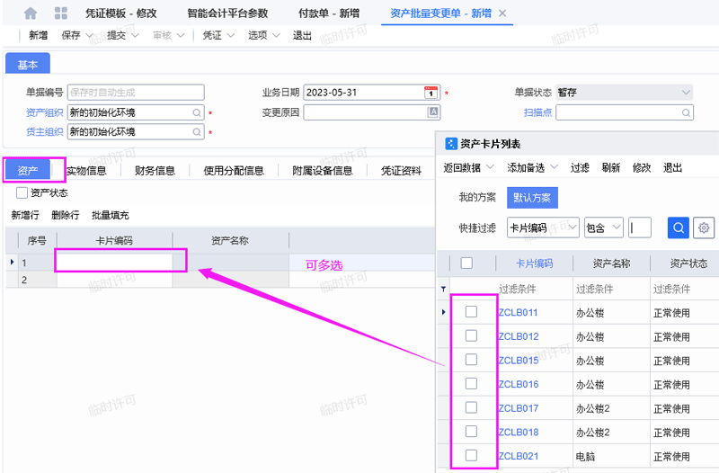
Task: Expand the 选项 dropdown arrow
Action: click(x=276, y=35)
